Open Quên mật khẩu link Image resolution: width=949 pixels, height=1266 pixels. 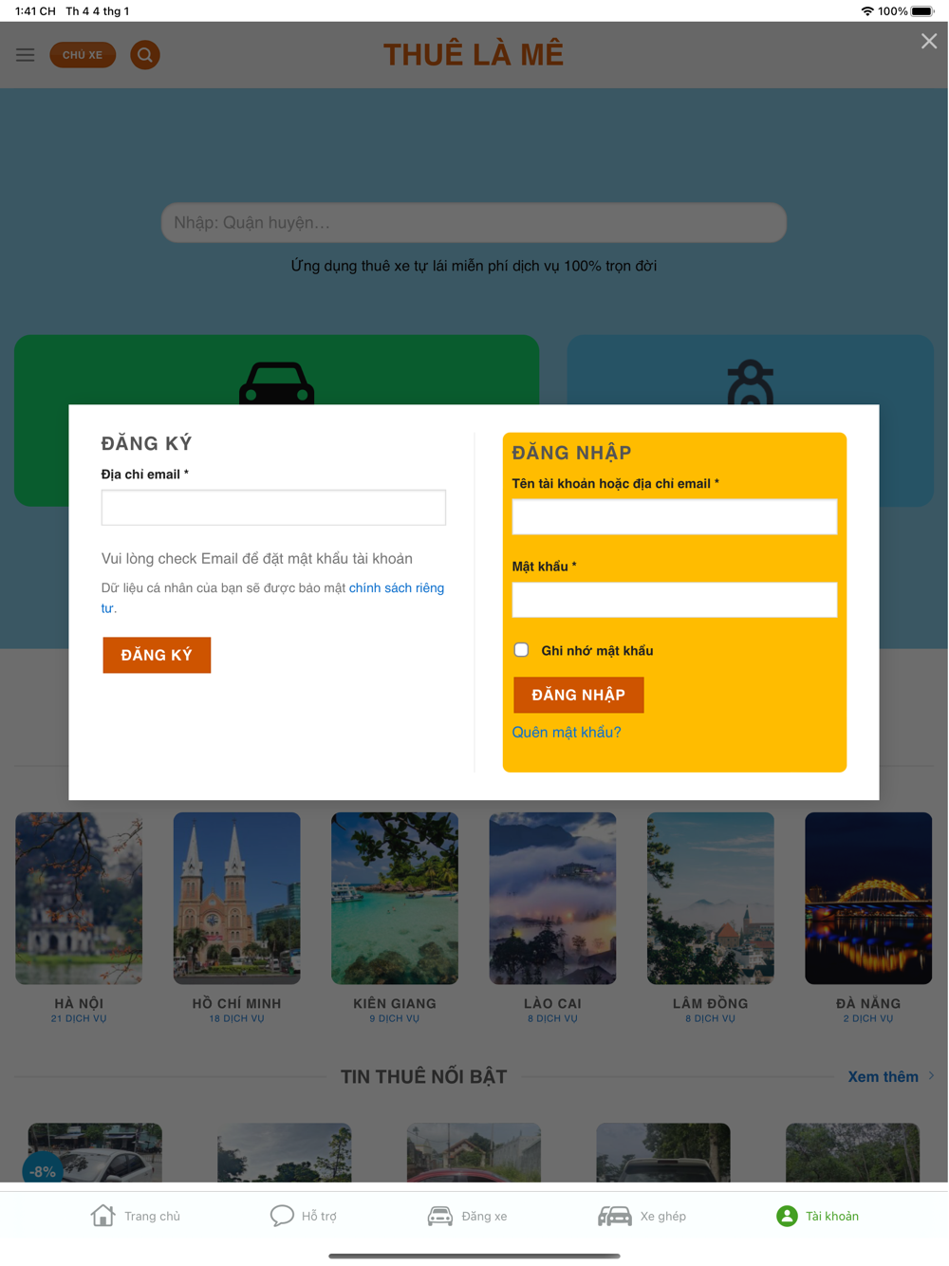coord(567,732)
